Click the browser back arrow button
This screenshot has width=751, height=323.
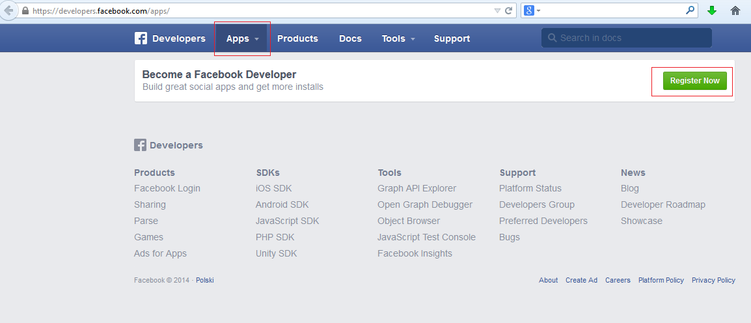pyautogui.click(x=8, y=10)
